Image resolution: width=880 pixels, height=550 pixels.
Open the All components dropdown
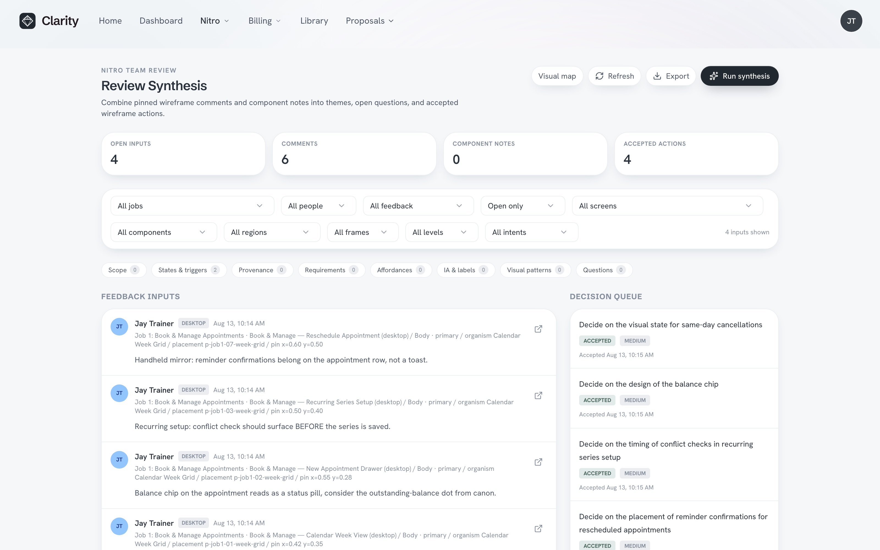164,232
